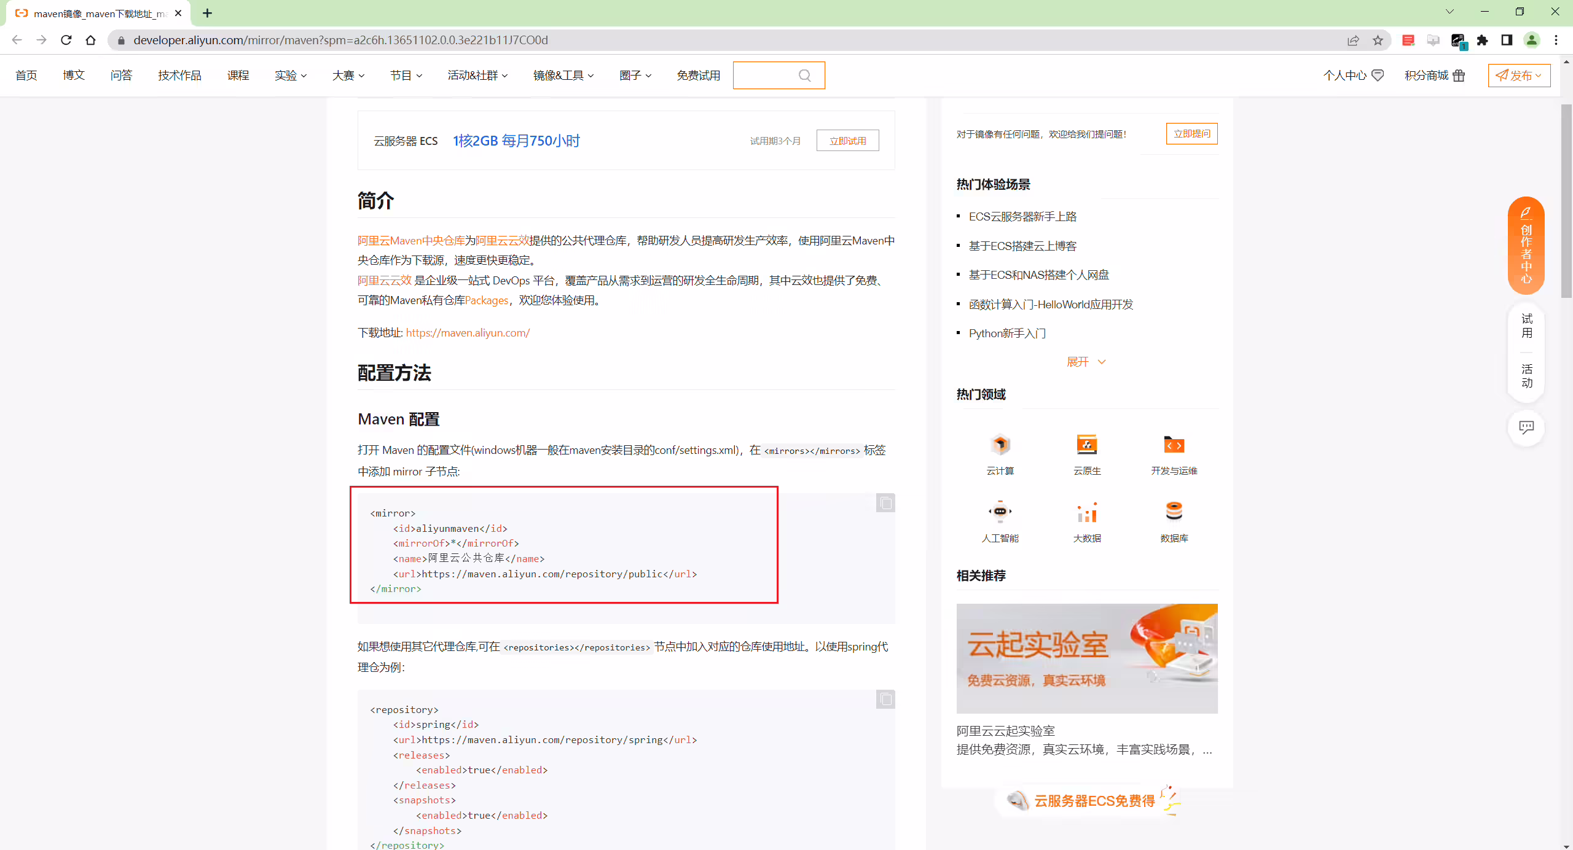Viewport: 1573px width, 850px height.
Task: Go to 首页 in the navigation
Action: pyautogui.click(x=26, y=76)
